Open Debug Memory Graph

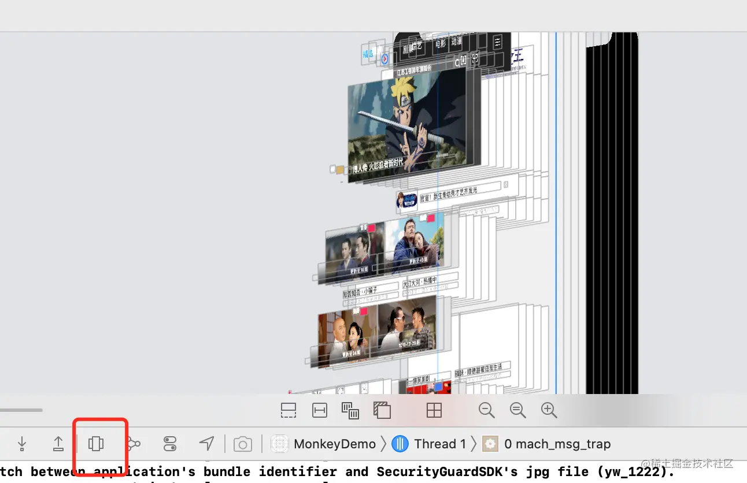(x=133, y=444)
